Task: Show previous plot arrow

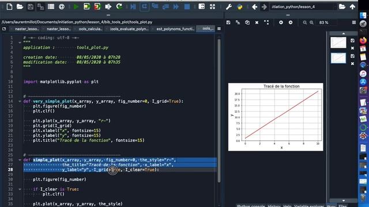Action: point(281,22)
